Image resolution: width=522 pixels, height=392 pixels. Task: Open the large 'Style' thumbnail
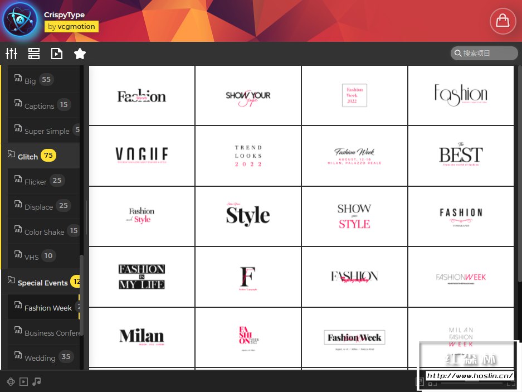[248, 216]
